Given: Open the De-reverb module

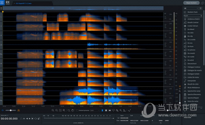Looking at the screenshot, I should 189,53.
